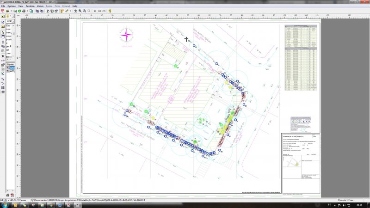This screenshot has width=370, height=208.
Task: Open the Zoom menu
Action: [x=40, y=6]
